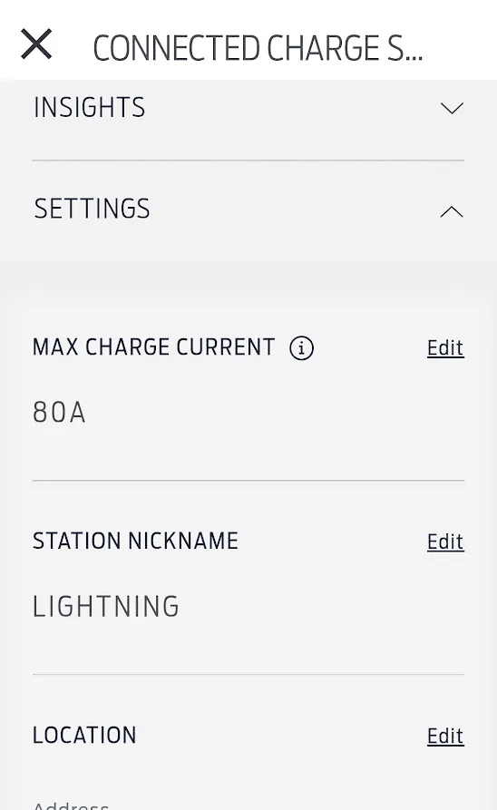Click divider line under 80A value
497x810 pixels.
(x=248, y=481)
